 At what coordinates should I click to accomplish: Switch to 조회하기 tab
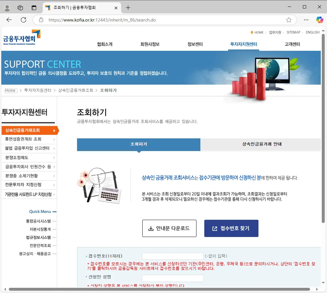[139, 145]
